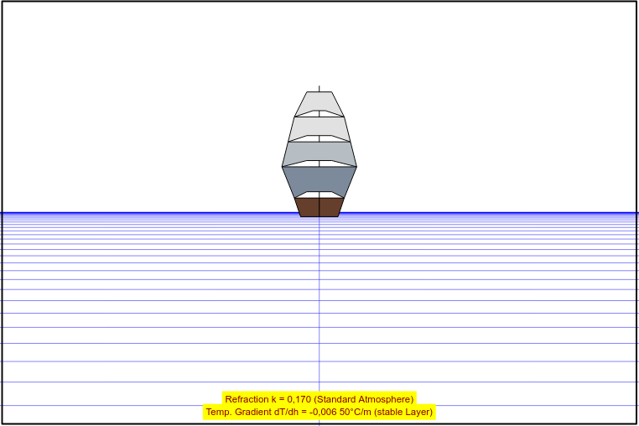Click the Temp. Gradient dT/dh label
The width and height of the screenshot is (639, 426).
260,412
